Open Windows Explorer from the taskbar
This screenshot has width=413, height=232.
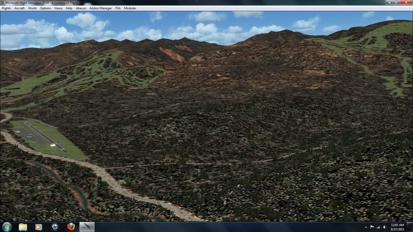point(23,227)
